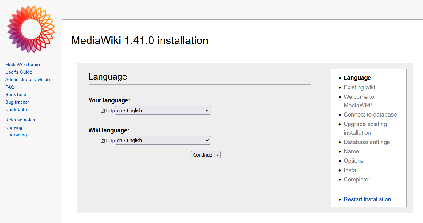Image resolution: width=423 pixels, height=223 pixels.
Task: Click the Complete! step
Action: 357,180
